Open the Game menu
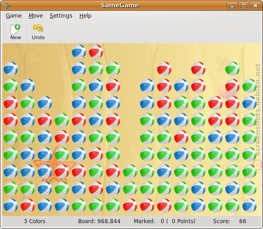The height and width of the screenshot is (229, 263). coord(13,16)
